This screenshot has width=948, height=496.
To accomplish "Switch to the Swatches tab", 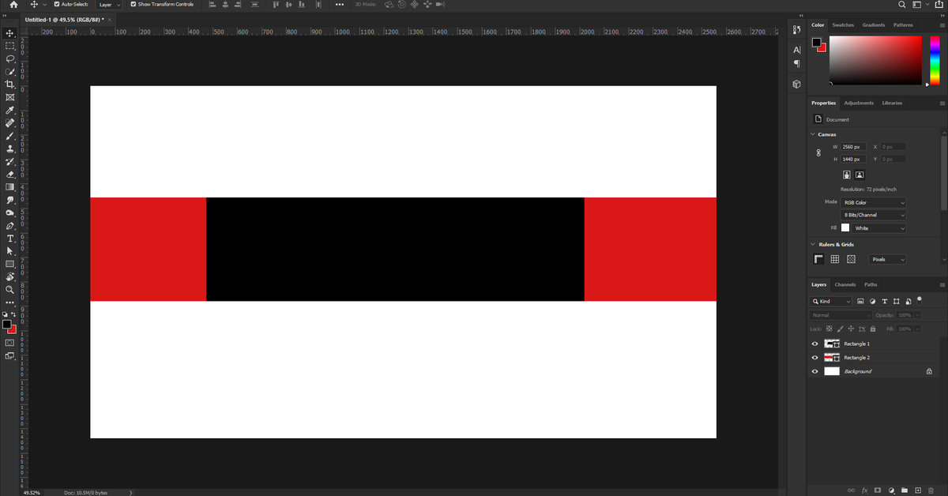I will [843, 25].
